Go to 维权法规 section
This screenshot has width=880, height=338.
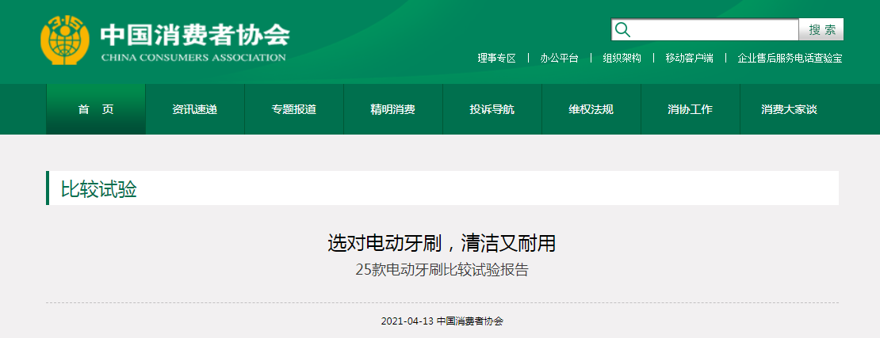(591, 109)
